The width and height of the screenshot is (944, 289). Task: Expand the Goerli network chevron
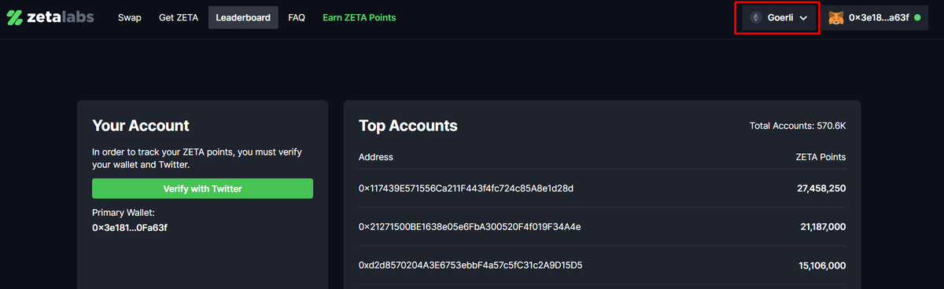coord(803,17)
